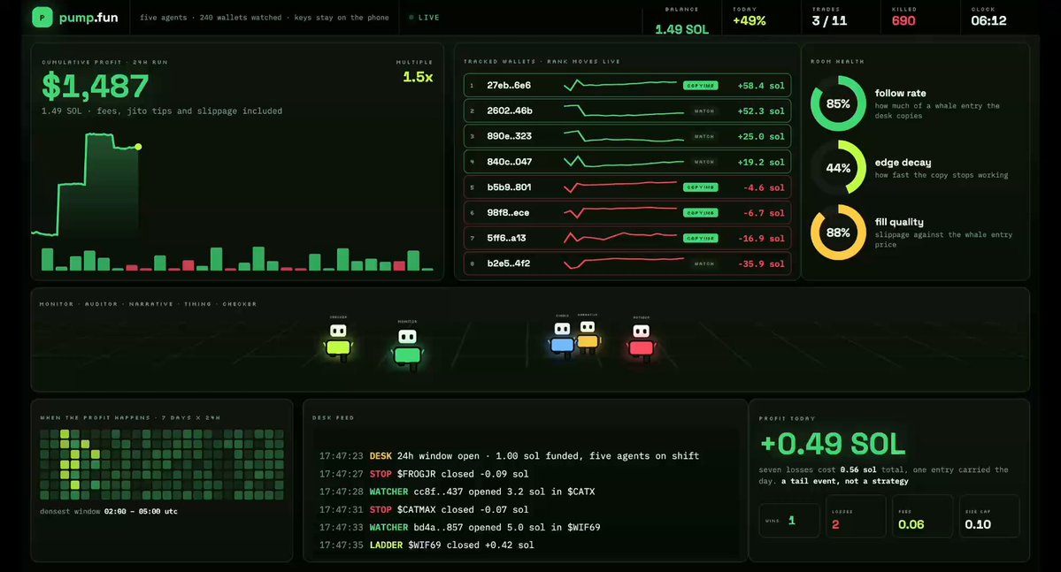
Task: Open the edge decay 44% ring gauge
Action: pos(838,168)
